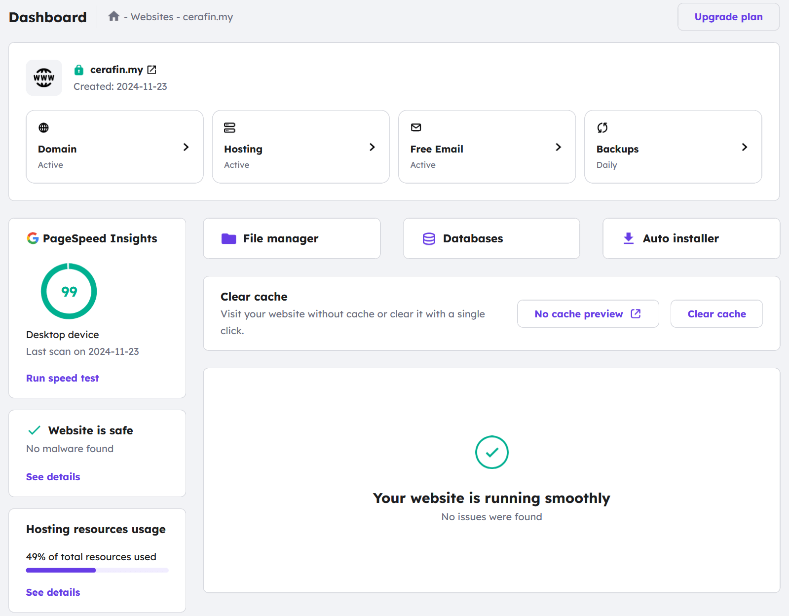Run speed test link
Viewport: 789px width, 616px height.
pos(63,378)
